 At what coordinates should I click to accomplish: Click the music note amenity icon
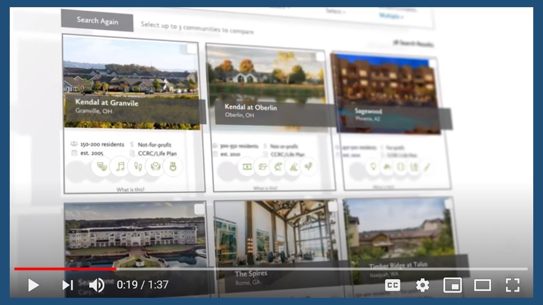coord(120,166)
